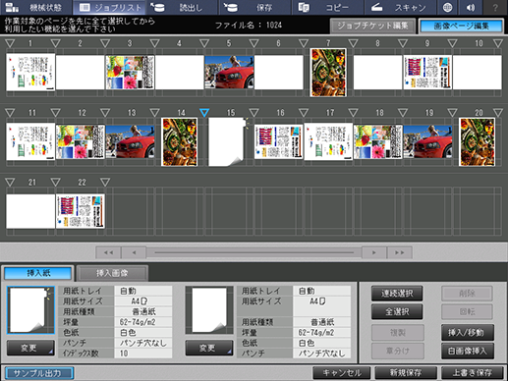508x381 pixels.
Task: Go to next page with single right arrow
Action: [x=374, y=252]
